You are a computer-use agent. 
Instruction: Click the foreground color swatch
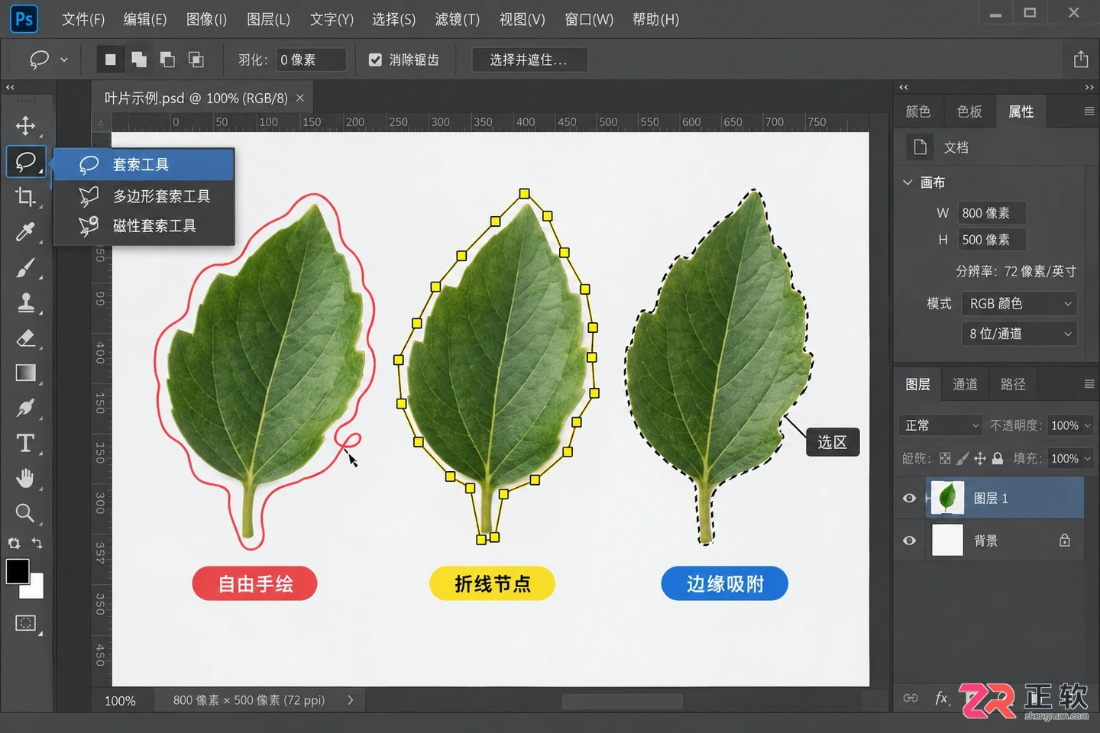click(18, 571)
